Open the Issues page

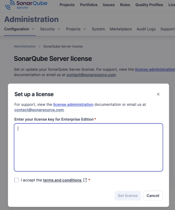tap(109, 5)
